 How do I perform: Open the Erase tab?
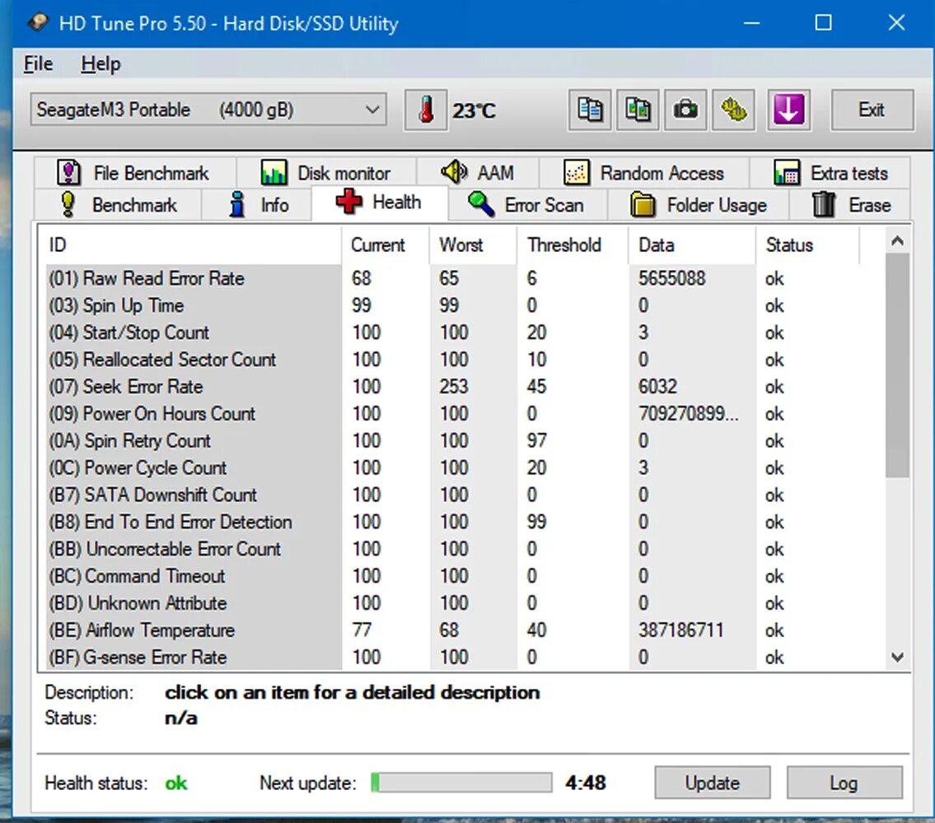point(850,204)
